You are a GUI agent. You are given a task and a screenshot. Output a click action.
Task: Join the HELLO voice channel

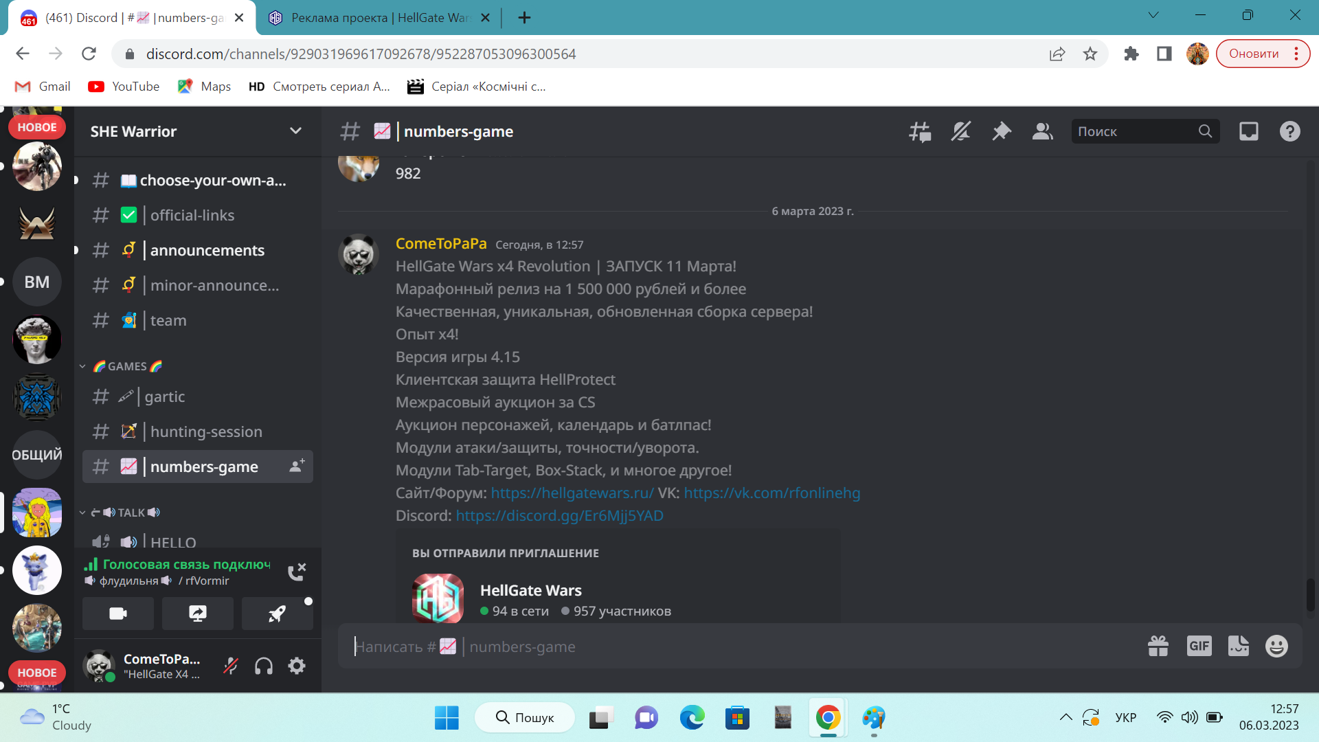[x=198, y=541]
